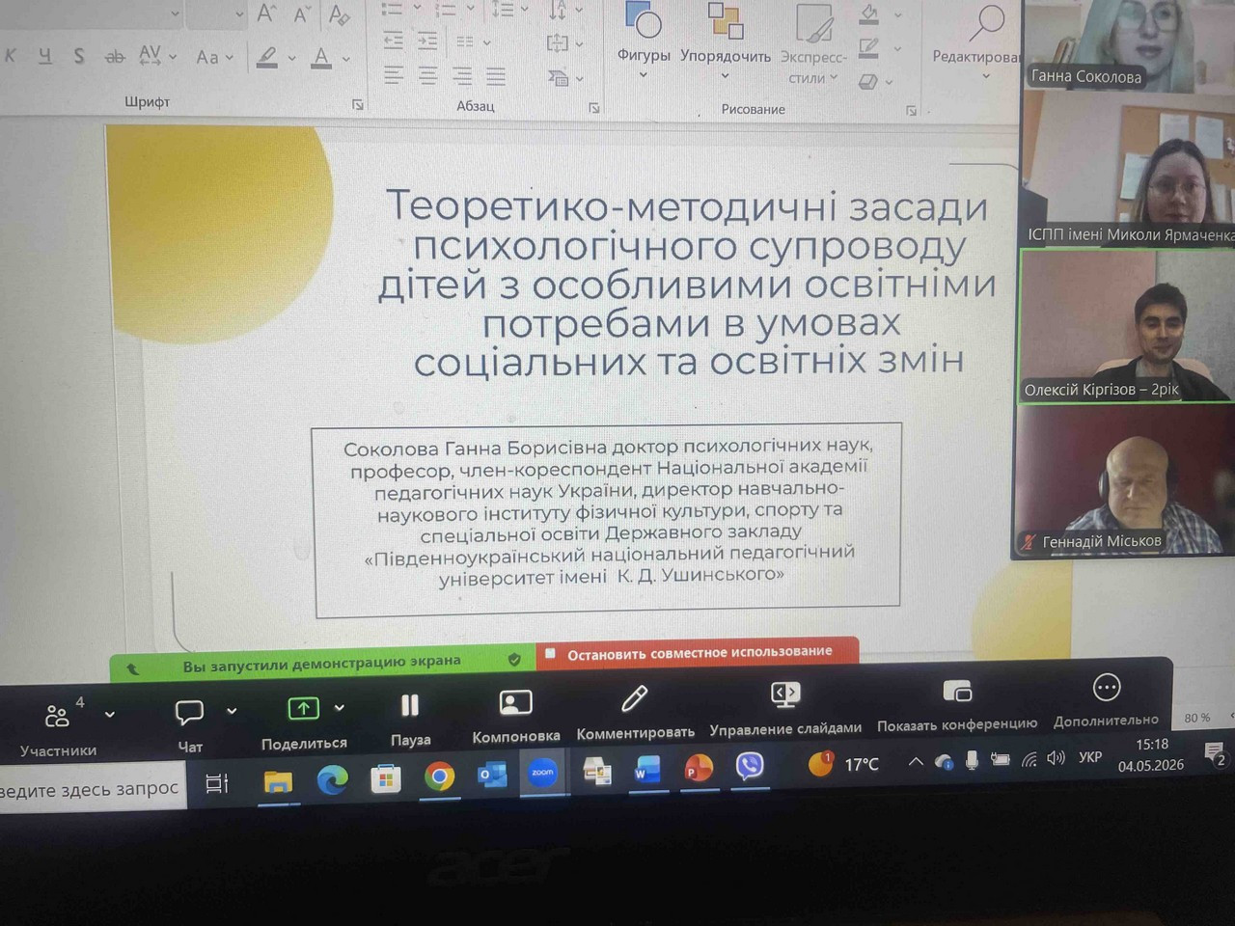Open the Упорядочить arrange menu

tap(726, 41)
